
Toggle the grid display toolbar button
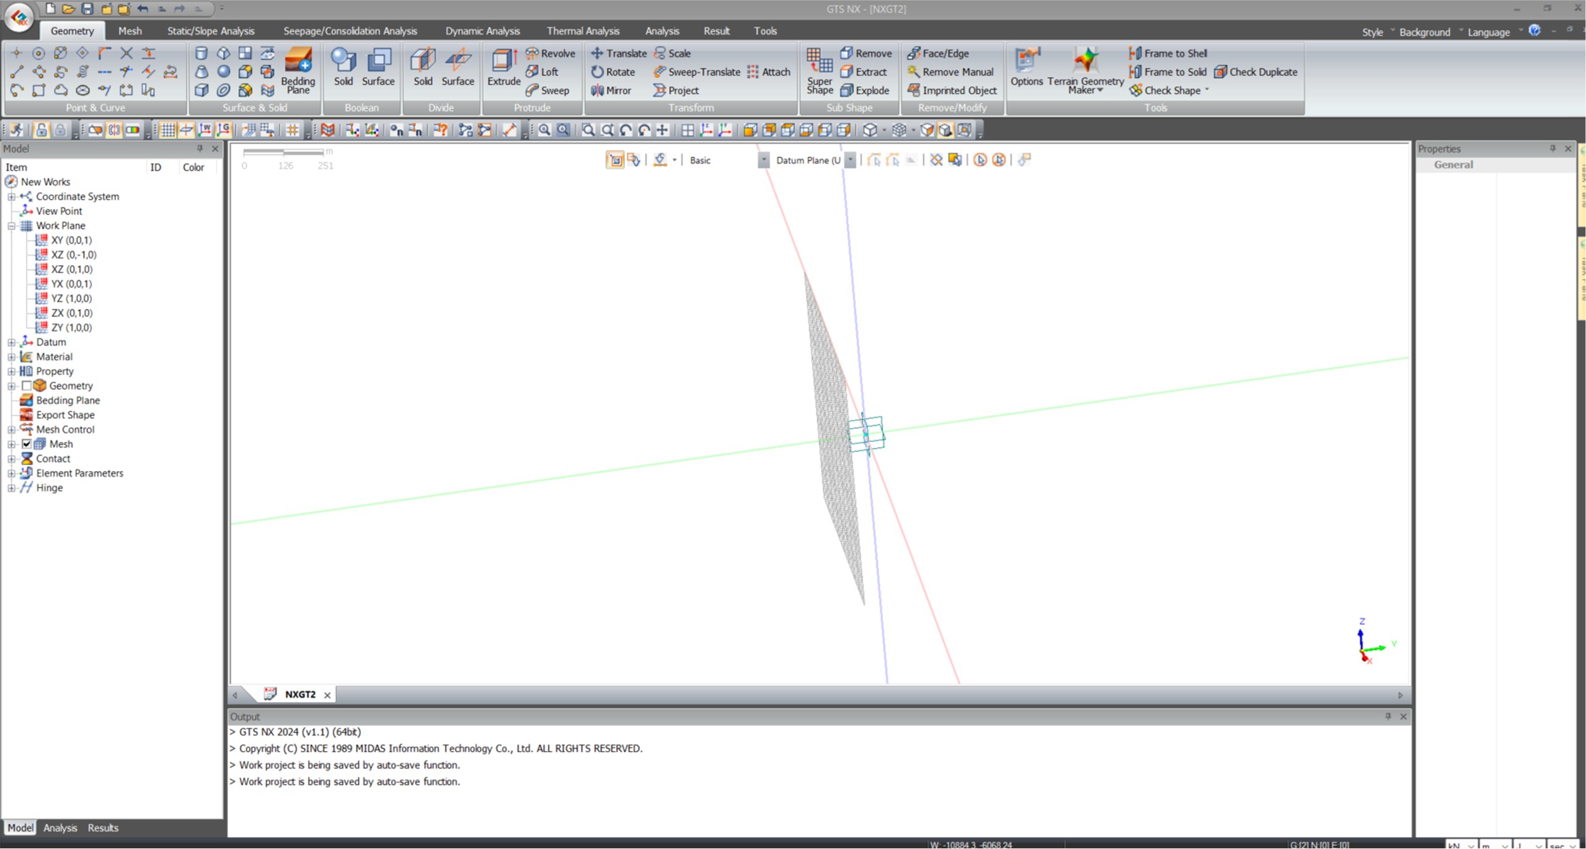[x=167, y=130]
